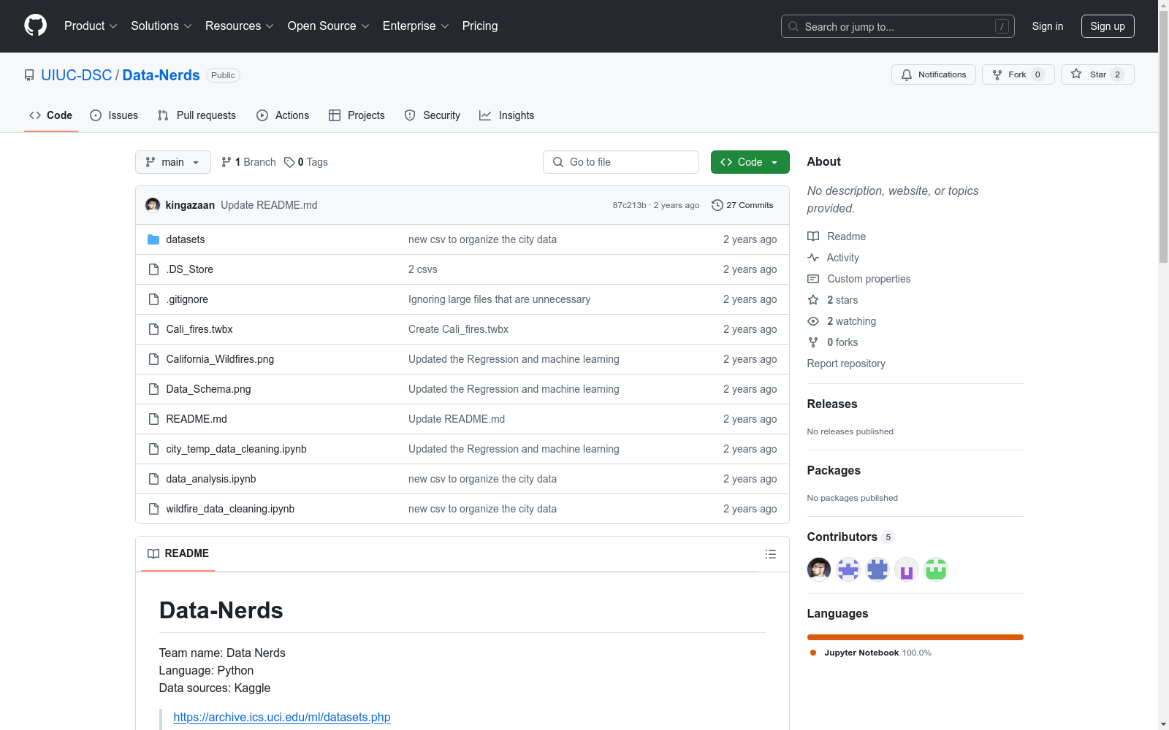The width and height of the screenshot is (1169, 730).
Task: Select the README tab header
Action: click(178, 553)
